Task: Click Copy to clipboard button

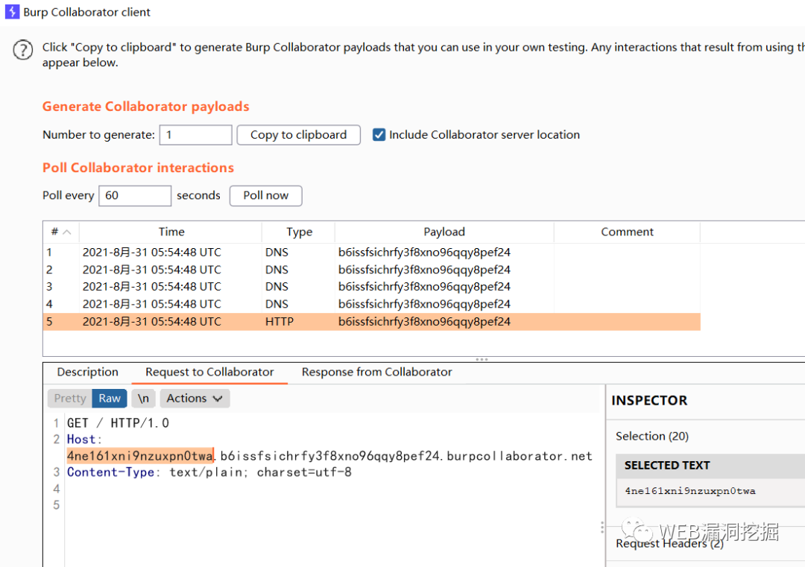Action: (298, 135)
